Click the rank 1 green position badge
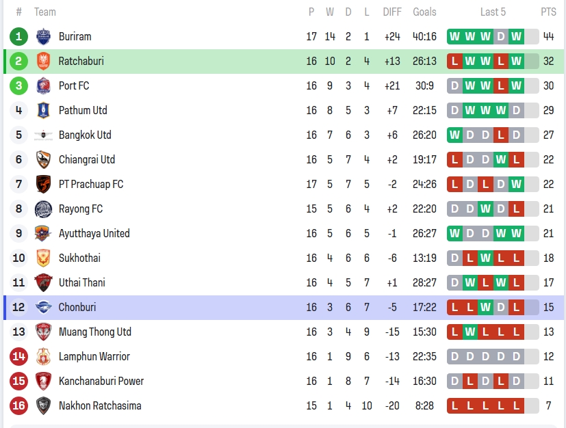This screenshot has height=428, width=566. tap(19, 36)
